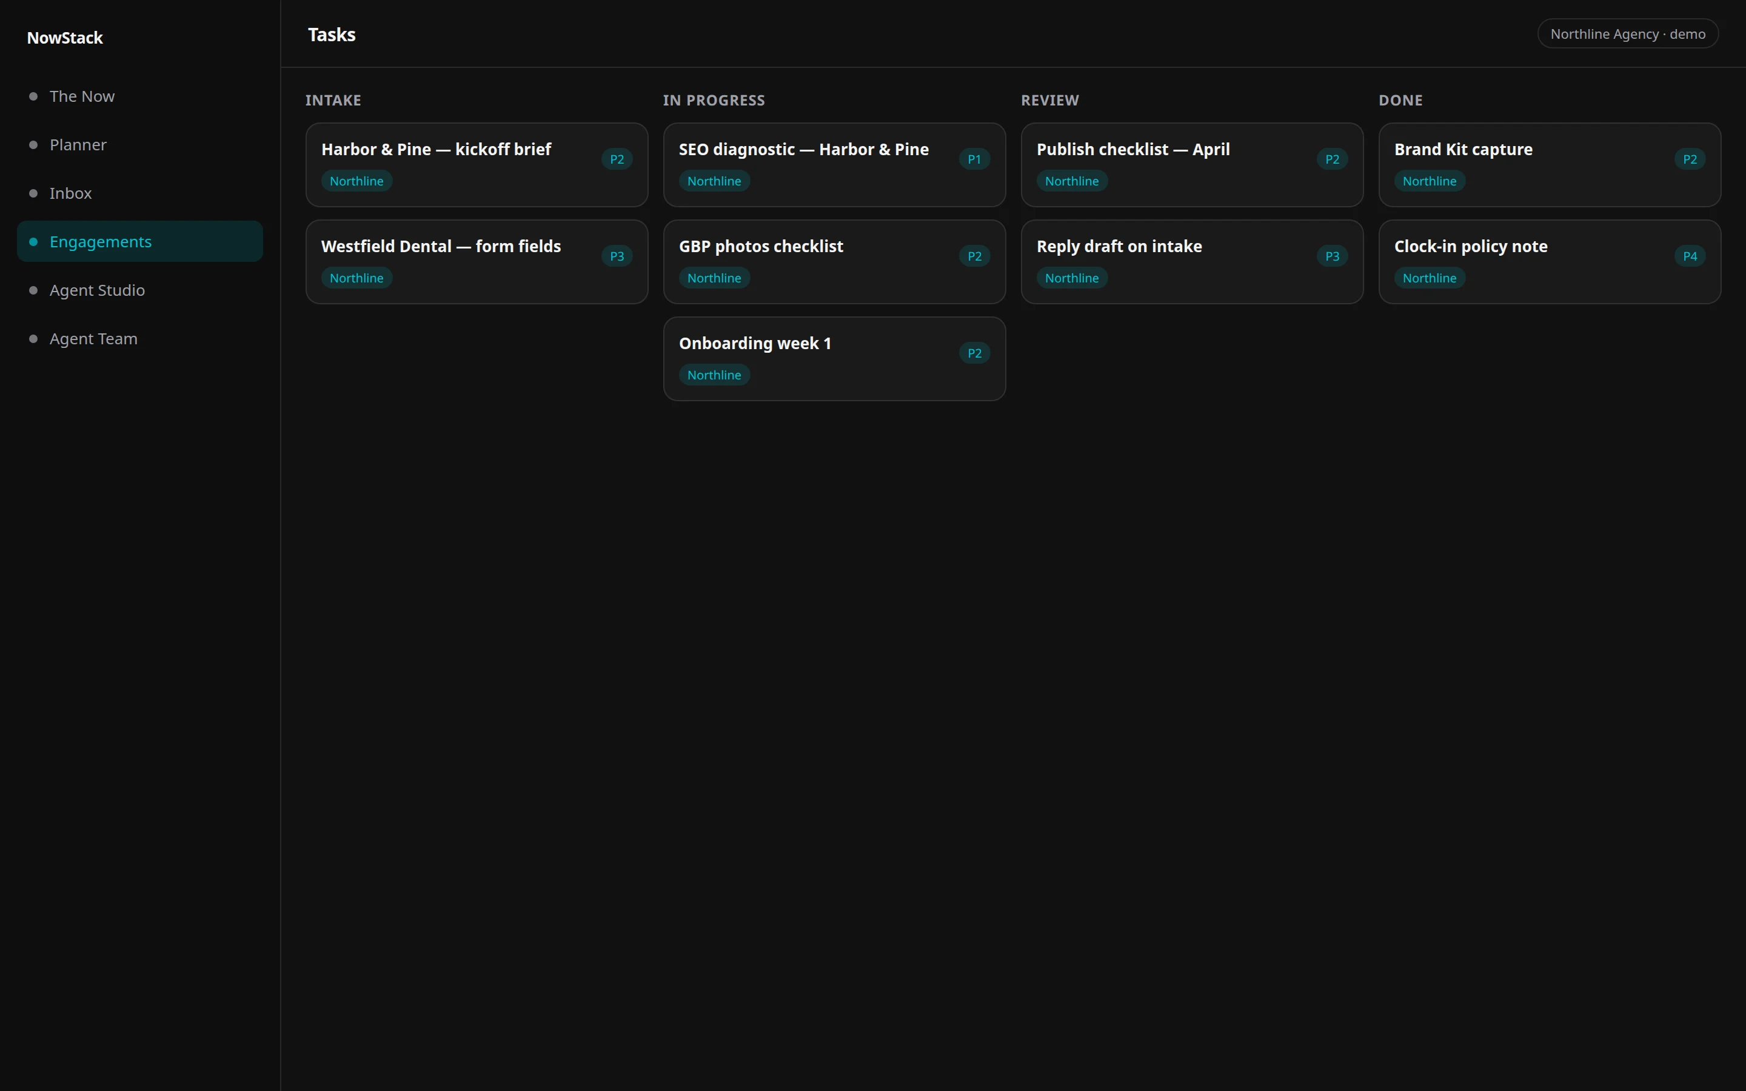Click the NowStack logo text
1746x1091 pixels.
(65, 38)
